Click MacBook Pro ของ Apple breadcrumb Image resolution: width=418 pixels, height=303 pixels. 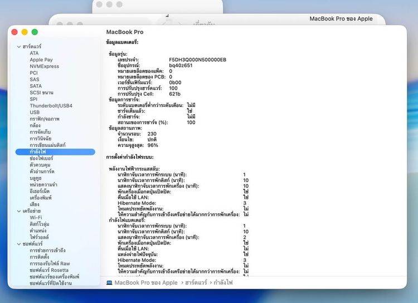(146, 282)
